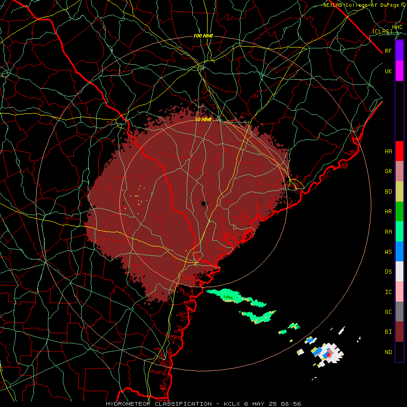This screenshot has height=407, width=407.
Task: Click the HR legend label
Action: 388,212
